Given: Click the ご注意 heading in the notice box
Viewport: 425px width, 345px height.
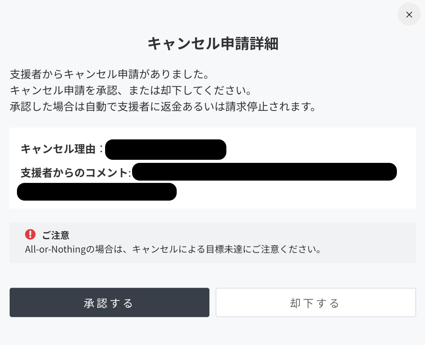Looking at the screenshot, I should [x=56, y=234].
